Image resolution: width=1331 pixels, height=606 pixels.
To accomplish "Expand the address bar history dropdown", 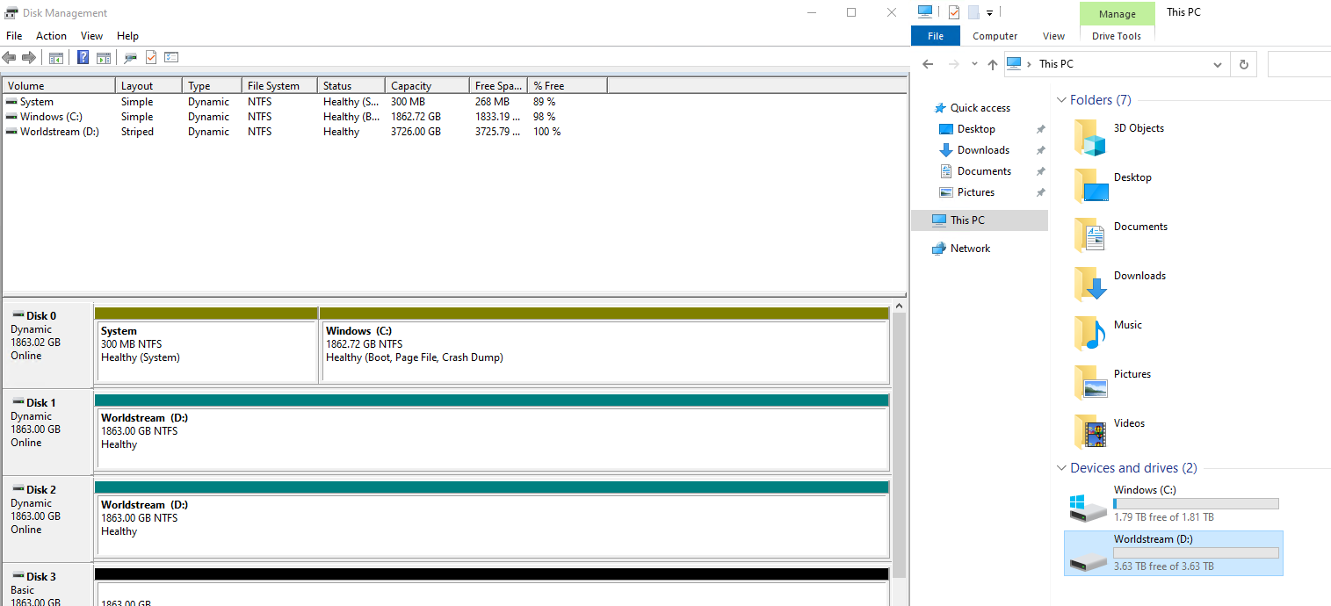I will coord(1218,64).
